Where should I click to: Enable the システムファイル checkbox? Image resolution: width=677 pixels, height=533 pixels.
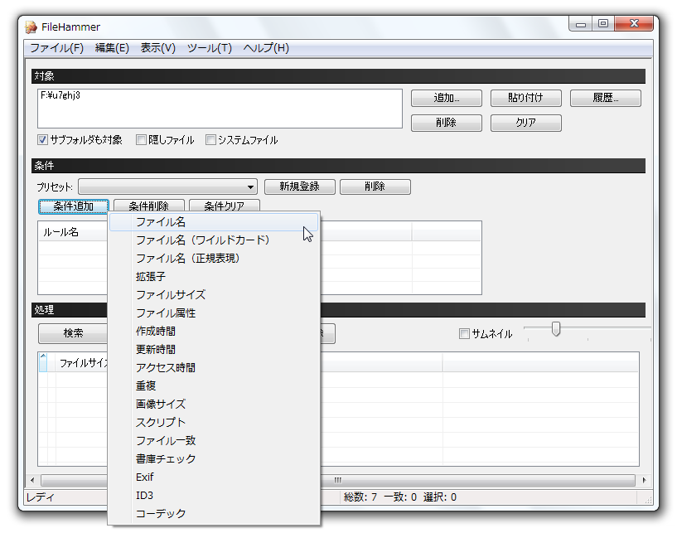pyautogui.click(x=210, y=140)
